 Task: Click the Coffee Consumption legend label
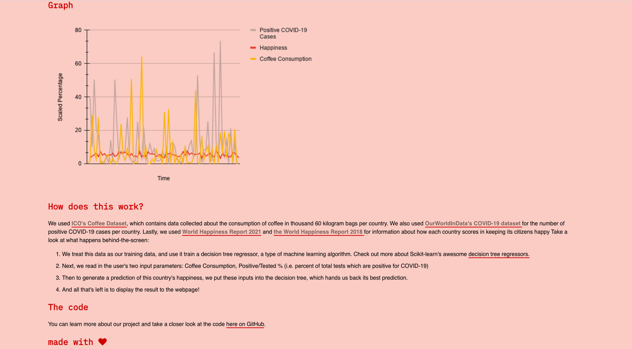285,59
